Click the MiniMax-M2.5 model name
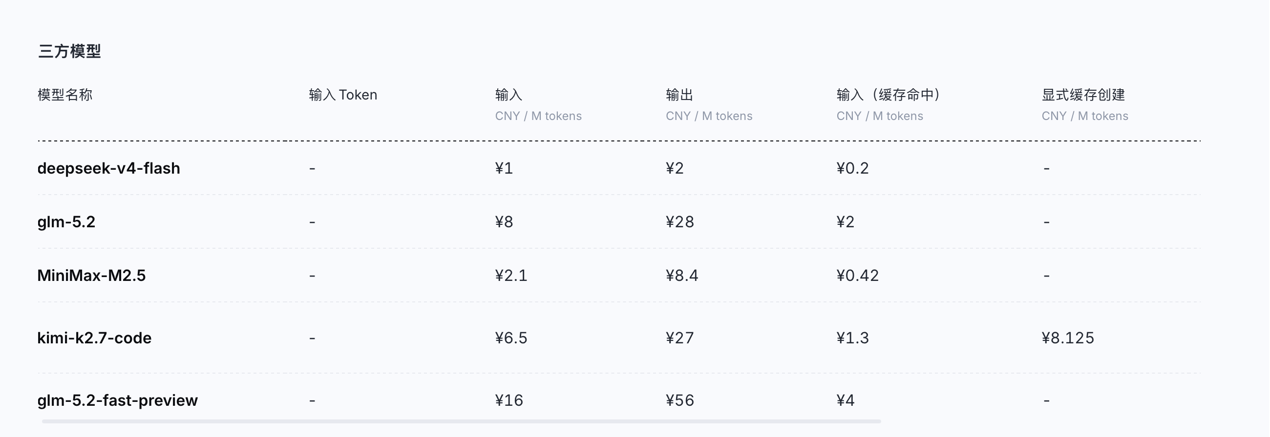 pos(91,275)
